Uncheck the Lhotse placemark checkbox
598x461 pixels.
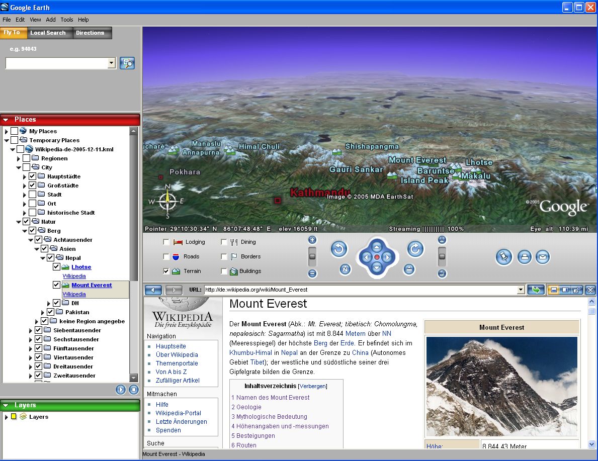(x=56, y=266)
